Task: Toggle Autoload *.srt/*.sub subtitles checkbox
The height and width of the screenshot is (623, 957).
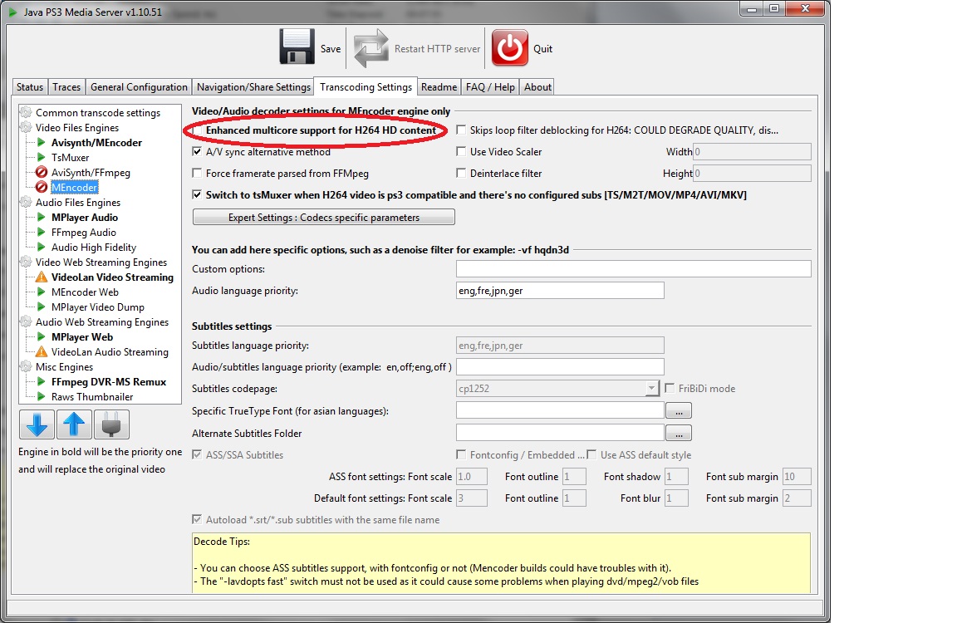Action: click(x=197, y=519)
